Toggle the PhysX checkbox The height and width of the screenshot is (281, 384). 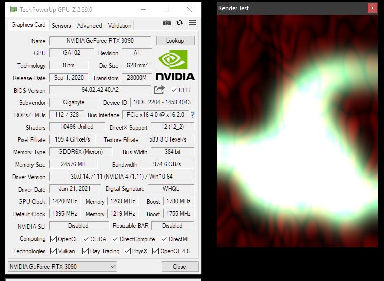tap(127, 251)
